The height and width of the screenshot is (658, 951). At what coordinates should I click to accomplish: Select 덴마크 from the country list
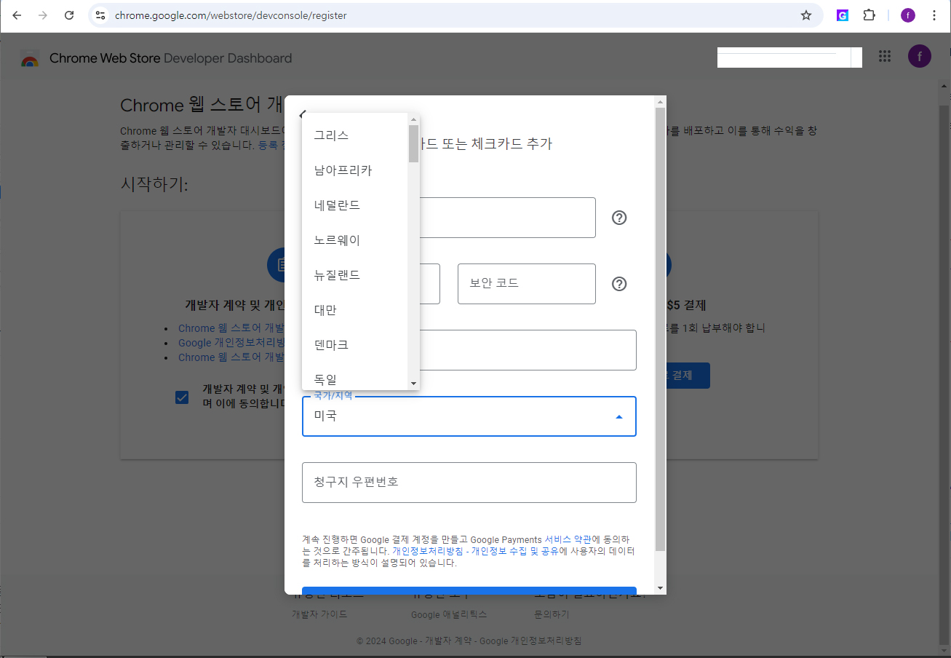(355, 345)
